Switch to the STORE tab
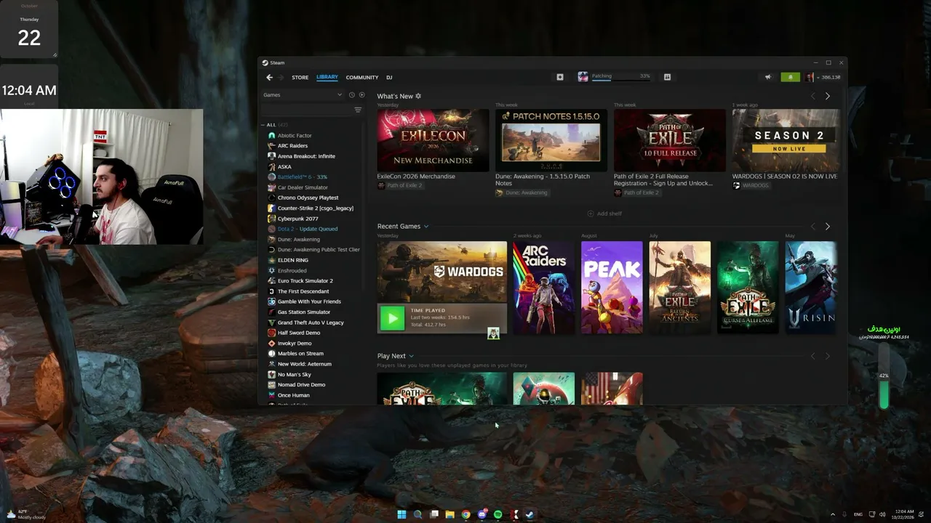 pyautogui.click(x=300, y=77)
